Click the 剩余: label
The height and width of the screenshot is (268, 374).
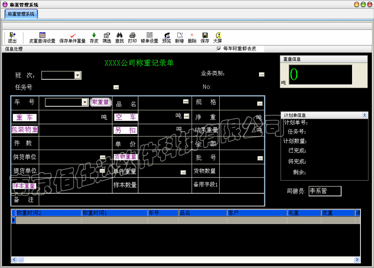click(x=299, y=172)
